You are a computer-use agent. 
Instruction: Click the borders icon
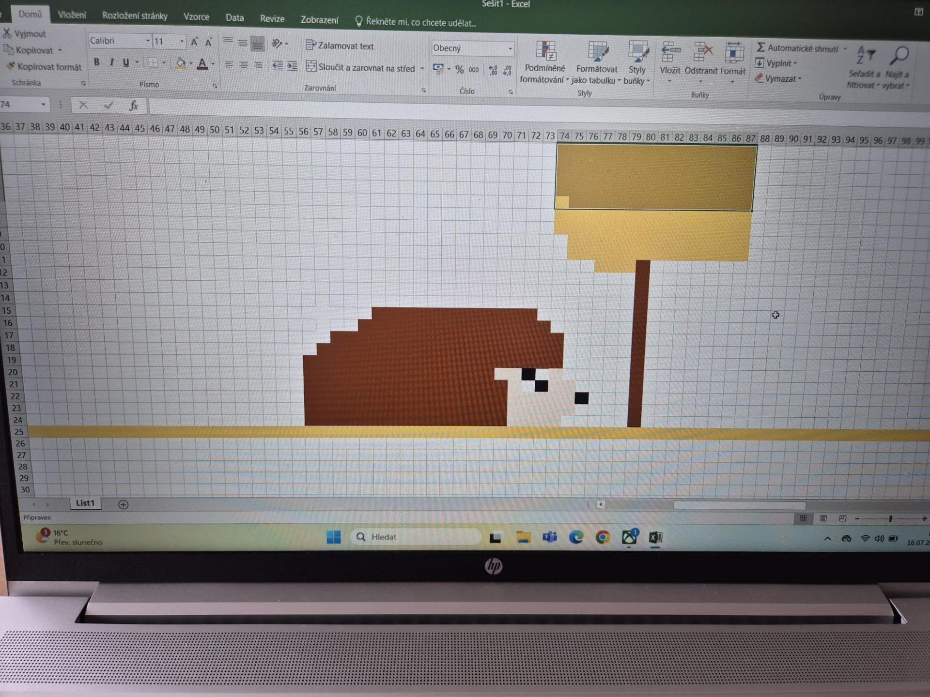tap(153, 63)
